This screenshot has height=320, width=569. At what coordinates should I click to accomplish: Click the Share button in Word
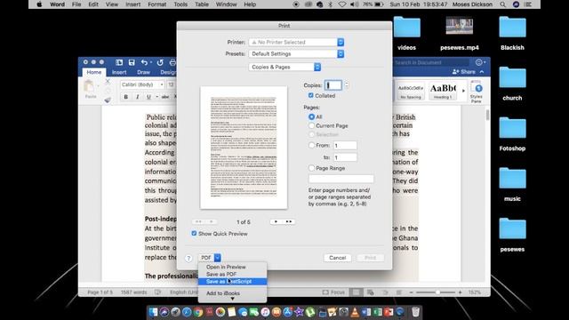[x=464, y=72]
